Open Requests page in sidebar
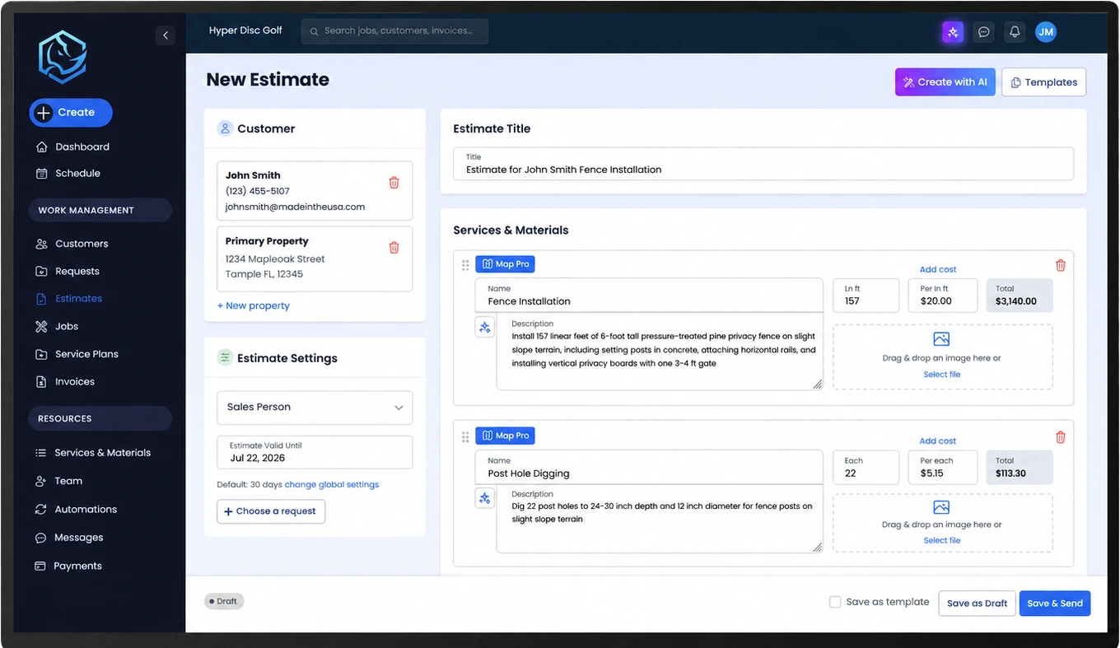1120x648 pixels. 77,271
